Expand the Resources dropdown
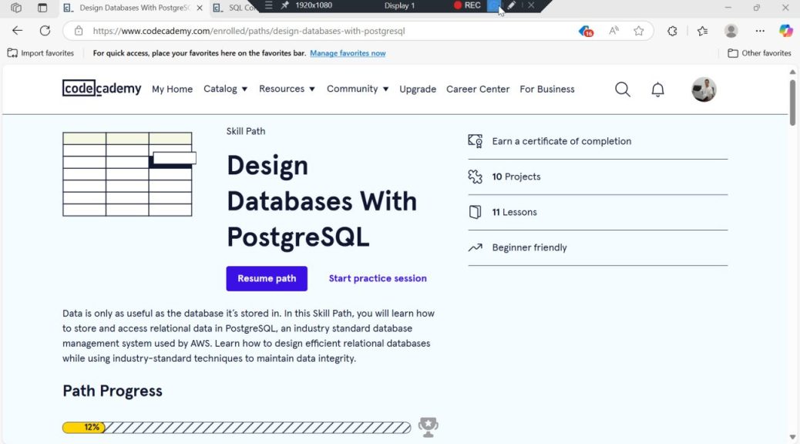 tap(287, 89)
